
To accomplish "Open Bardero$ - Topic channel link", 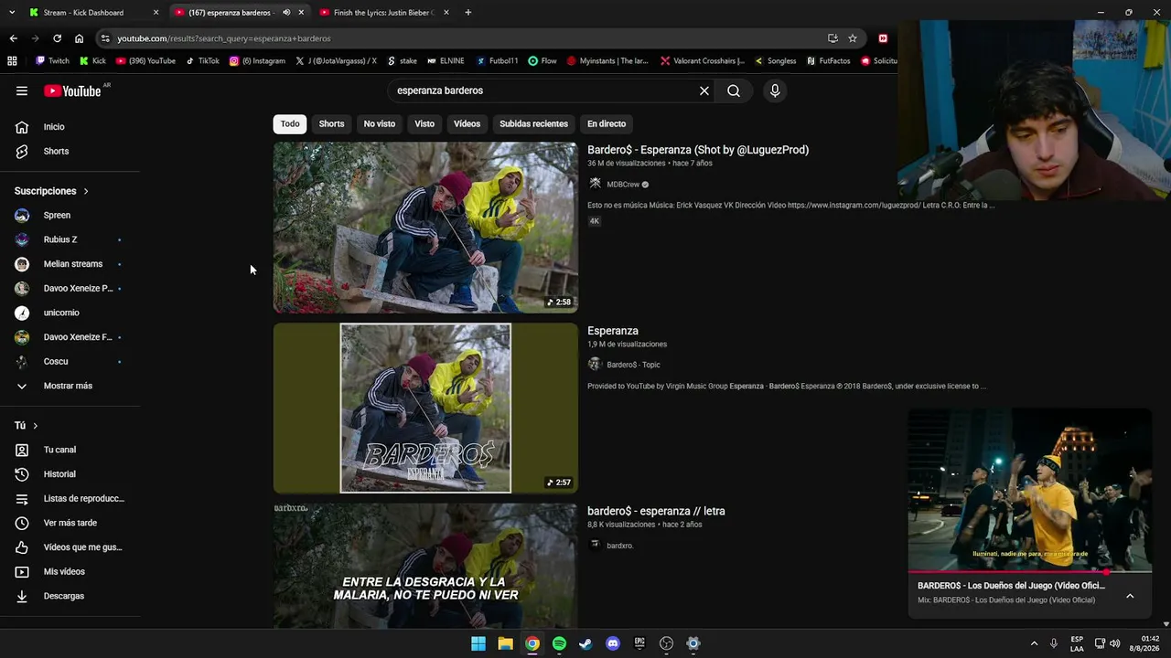I will 633,365.
